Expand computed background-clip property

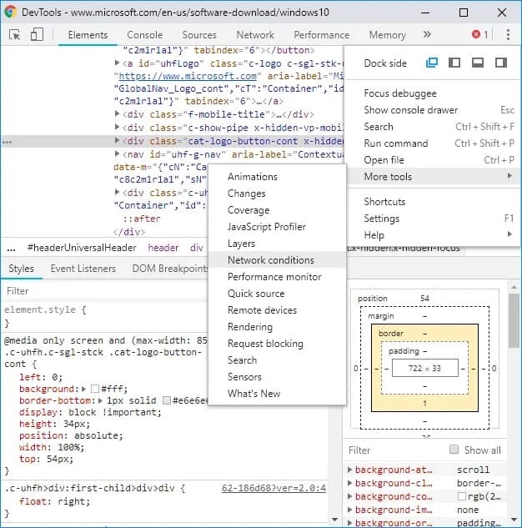pyautogui.click(x=350, y=483)
